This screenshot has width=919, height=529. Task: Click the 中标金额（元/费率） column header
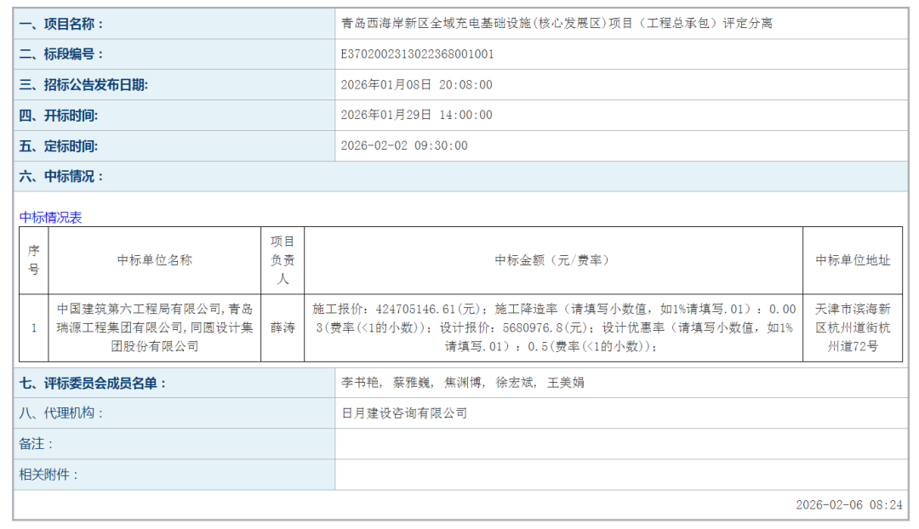[x=553, y=260]
